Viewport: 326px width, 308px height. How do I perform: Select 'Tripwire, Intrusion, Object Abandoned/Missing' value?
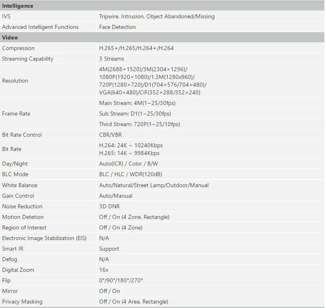tap(157, 16)
